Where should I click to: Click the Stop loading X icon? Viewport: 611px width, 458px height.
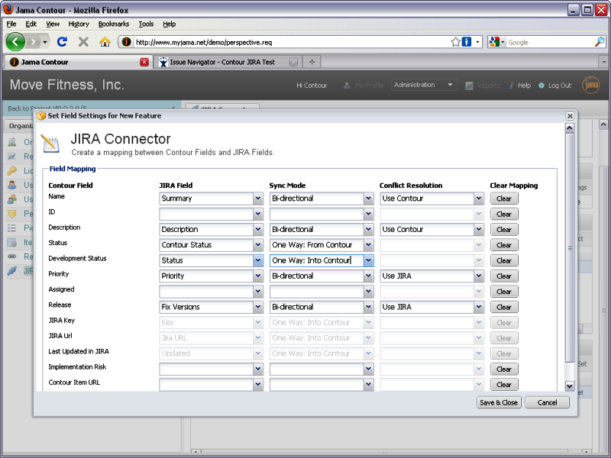pyautogui.click(x=83, y=42)
